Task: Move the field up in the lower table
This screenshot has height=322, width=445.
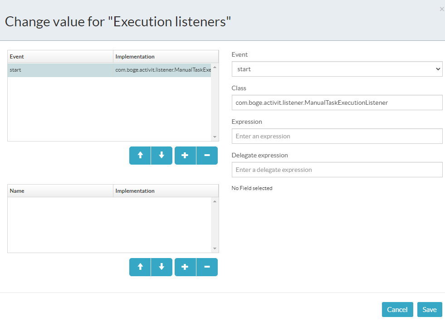Action: coord(140,267)
